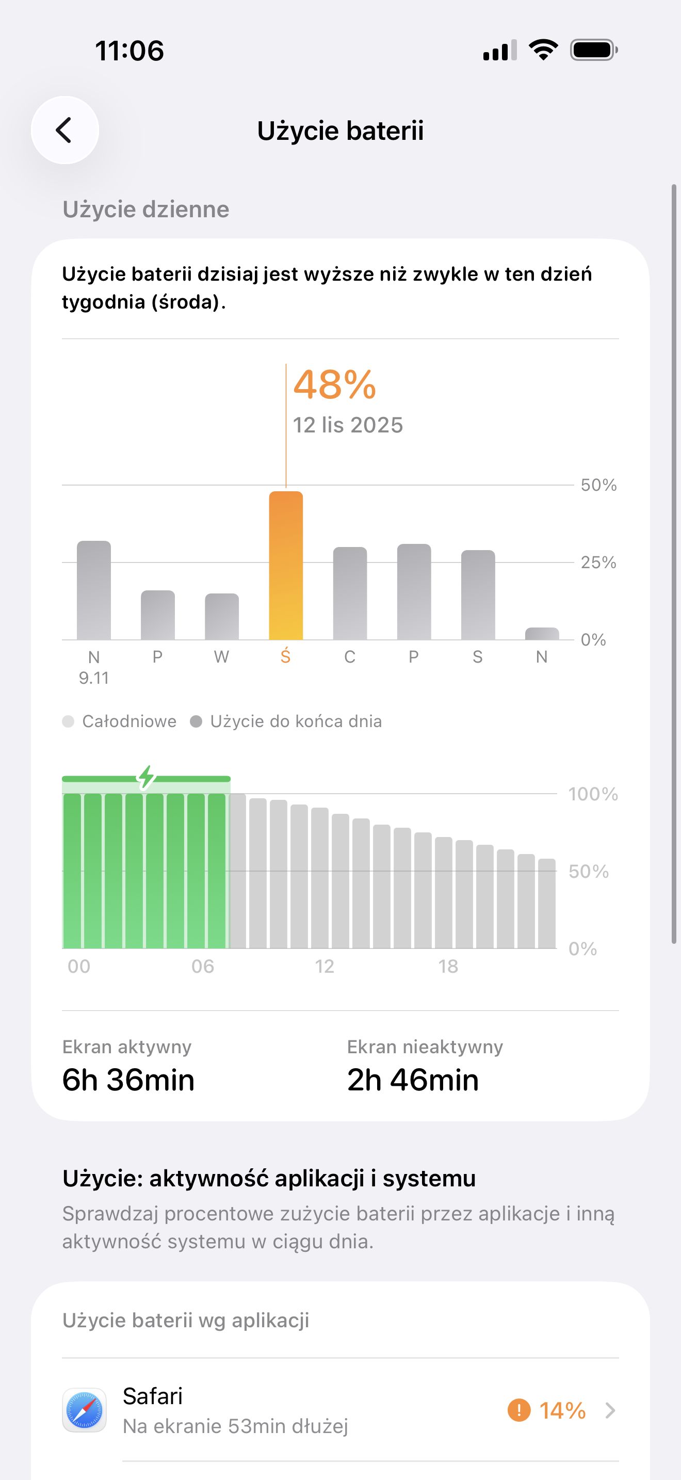Select the first Sunday 9.11 bar
Viewport: 681px width, 1480px height.
pyautogui.click(x=94, y=590)
